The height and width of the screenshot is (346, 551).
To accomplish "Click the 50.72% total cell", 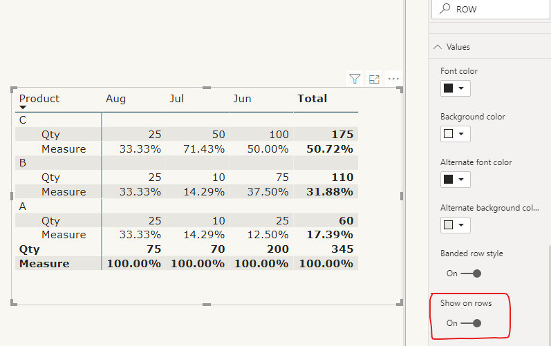I will [330, 149].
